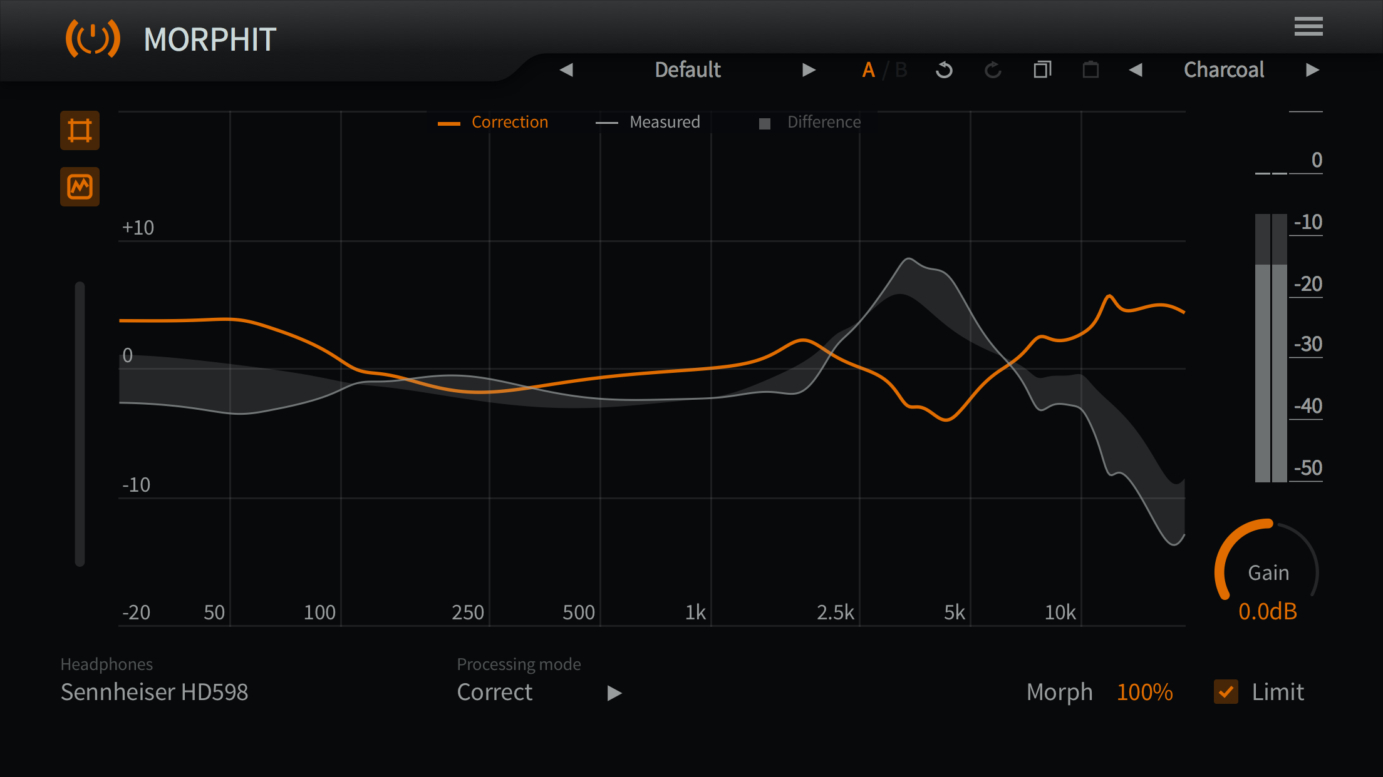Click the paste settings clipboard icon
The image size is (1383, 777).
click(1090, 69)
